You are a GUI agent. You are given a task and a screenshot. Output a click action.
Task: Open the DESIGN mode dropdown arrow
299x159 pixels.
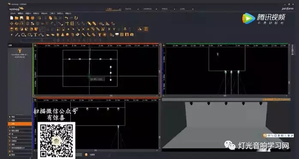tap(156, 9)
